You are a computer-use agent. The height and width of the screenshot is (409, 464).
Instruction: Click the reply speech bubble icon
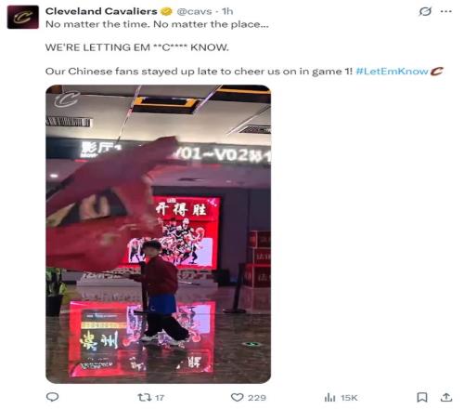click(x=52, y=397)
